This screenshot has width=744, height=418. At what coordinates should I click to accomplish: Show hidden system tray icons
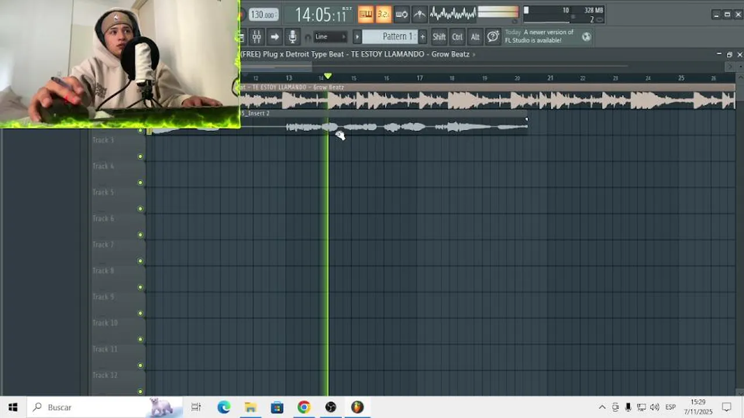602,408
